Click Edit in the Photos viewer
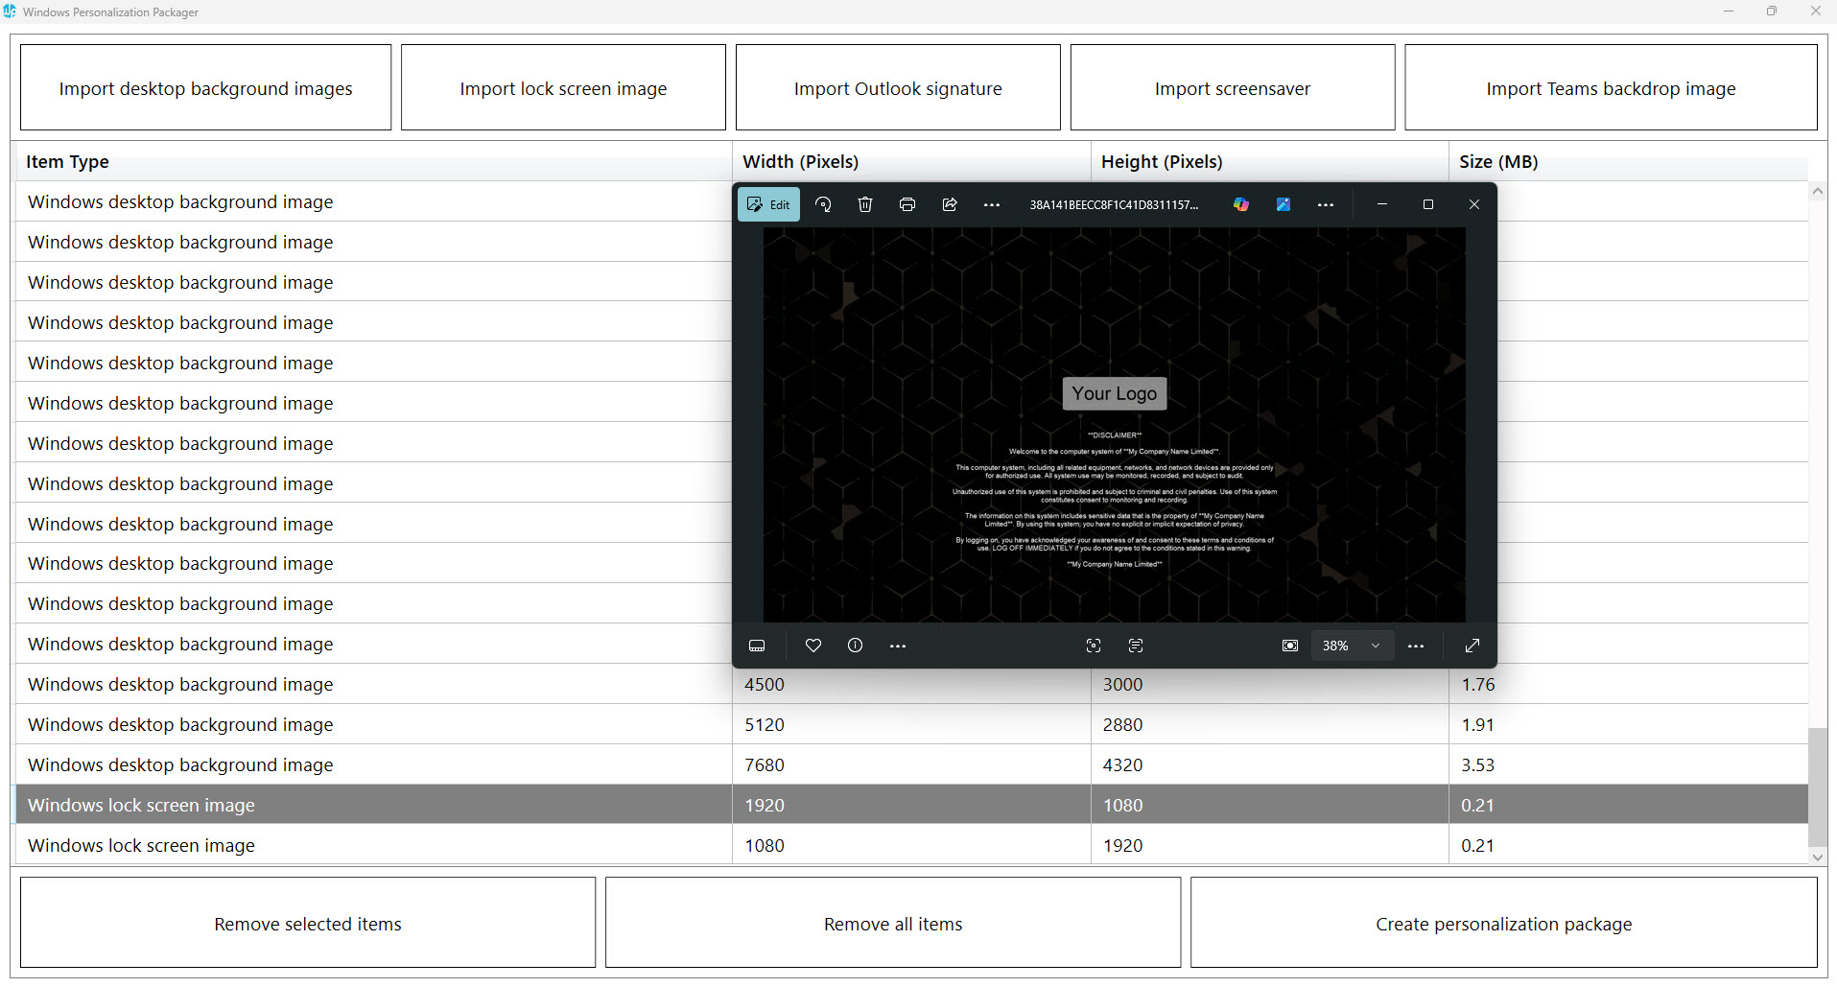Viewport: 1837px width, 987px height. pyautogui.click(x=768, y=204)
